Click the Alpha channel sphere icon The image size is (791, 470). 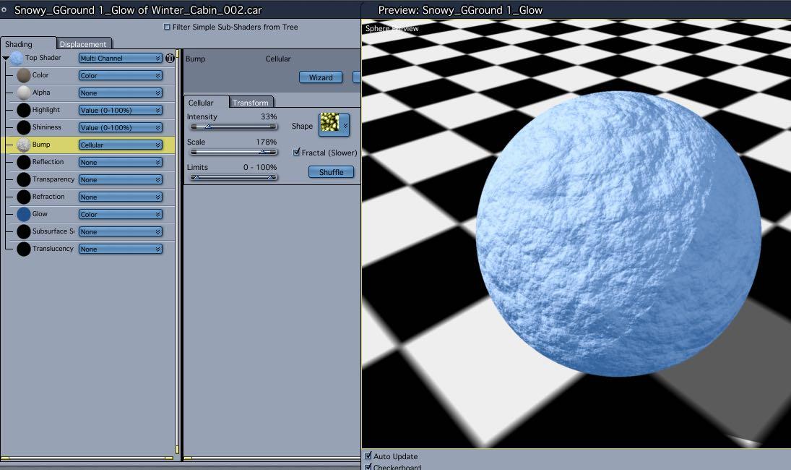coord(24,93)
